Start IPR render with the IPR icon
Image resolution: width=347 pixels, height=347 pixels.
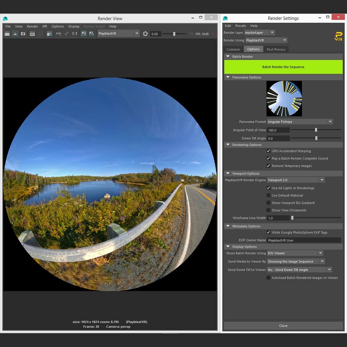32,34
